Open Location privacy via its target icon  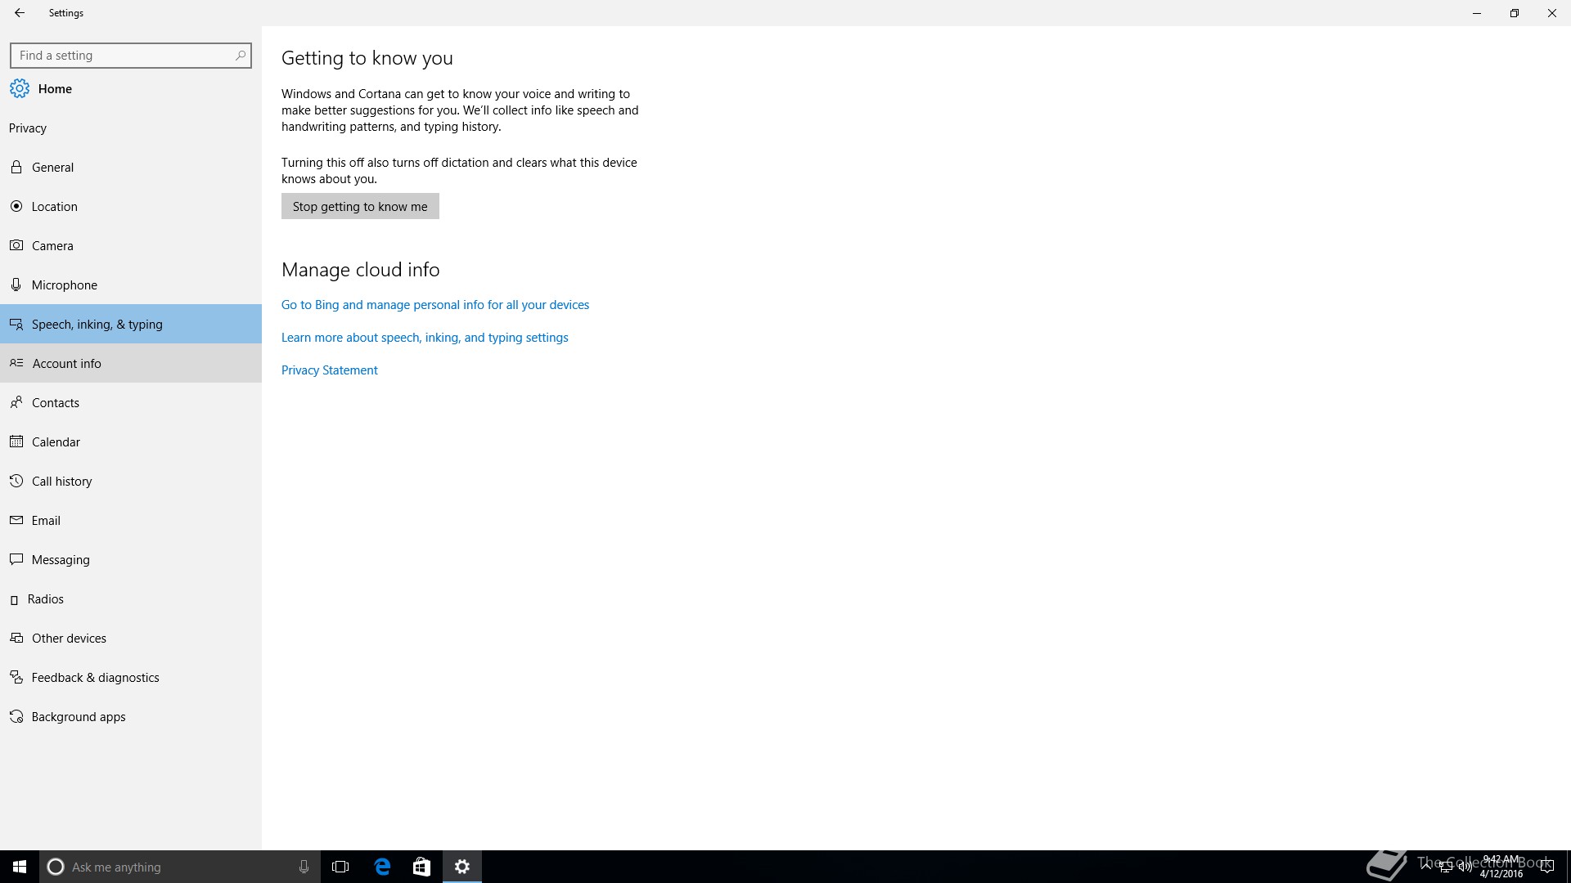coord(16,206)
